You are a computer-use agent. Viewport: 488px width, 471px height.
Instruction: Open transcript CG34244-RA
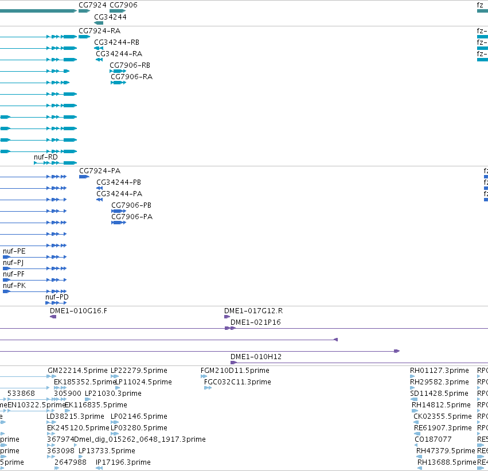[119, 54]
